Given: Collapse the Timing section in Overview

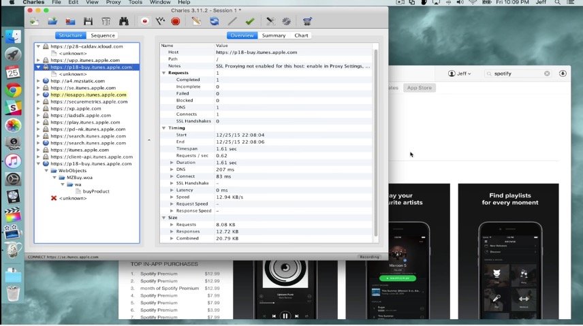Looking at the screenshot, I should pos(163,128).
